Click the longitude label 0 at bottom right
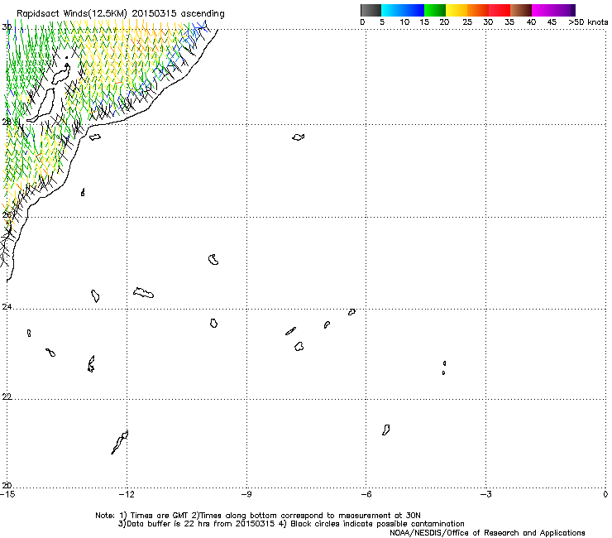Viewport: 612px width, 538px height. (x=605, y=495)
